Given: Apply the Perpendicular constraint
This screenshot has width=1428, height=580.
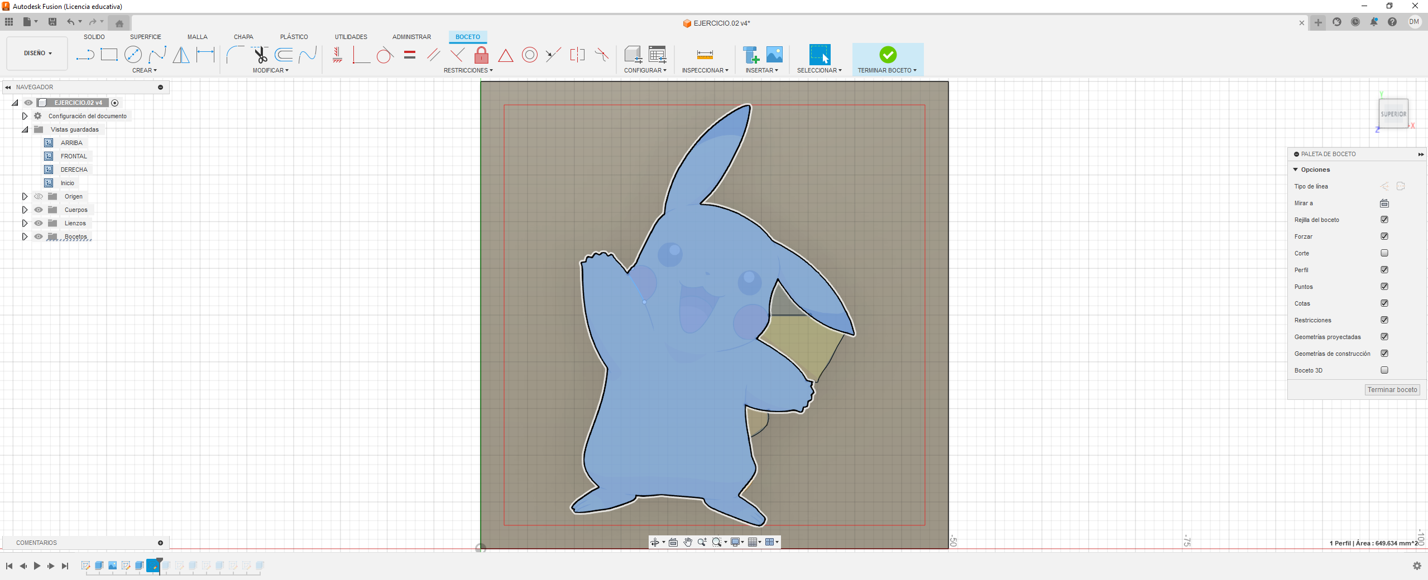Looking at the screenshot, I should (x=457, y=55).
